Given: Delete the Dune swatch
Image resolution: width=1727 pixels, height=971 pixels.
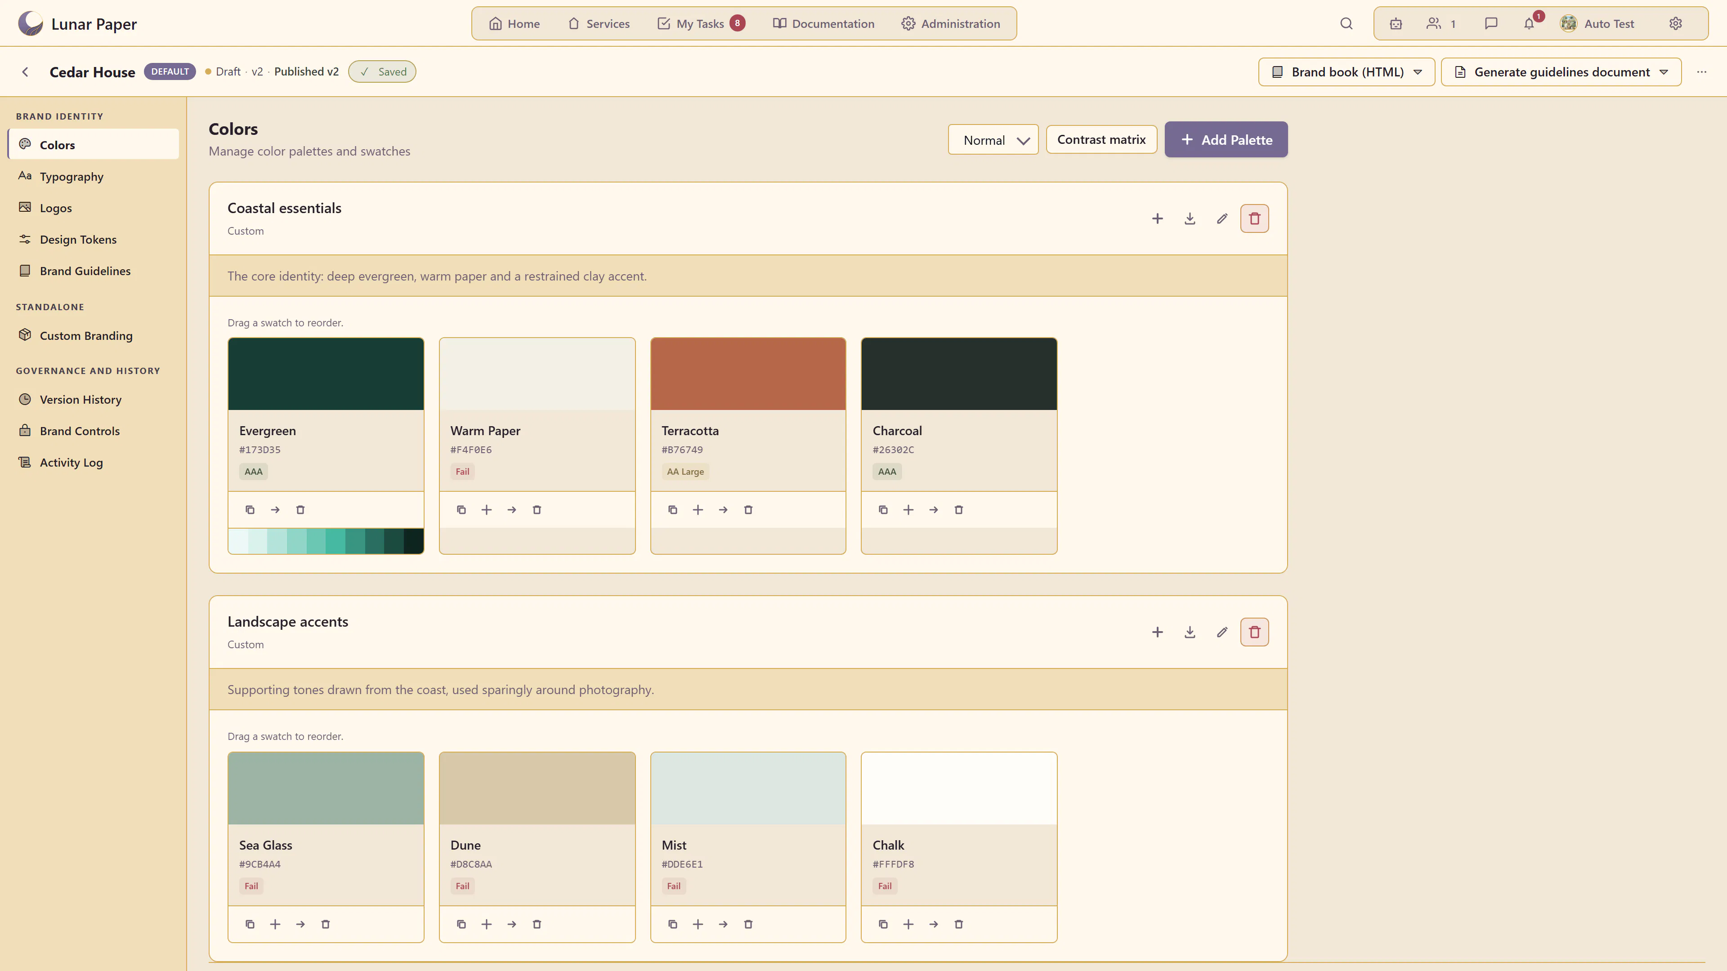Looking at the screenshot, I should point(537,924).
